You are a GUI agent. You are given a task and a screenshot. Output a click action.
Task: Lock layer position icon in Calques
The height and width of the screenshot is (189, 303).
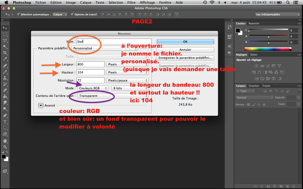click(x=259, y=105)
